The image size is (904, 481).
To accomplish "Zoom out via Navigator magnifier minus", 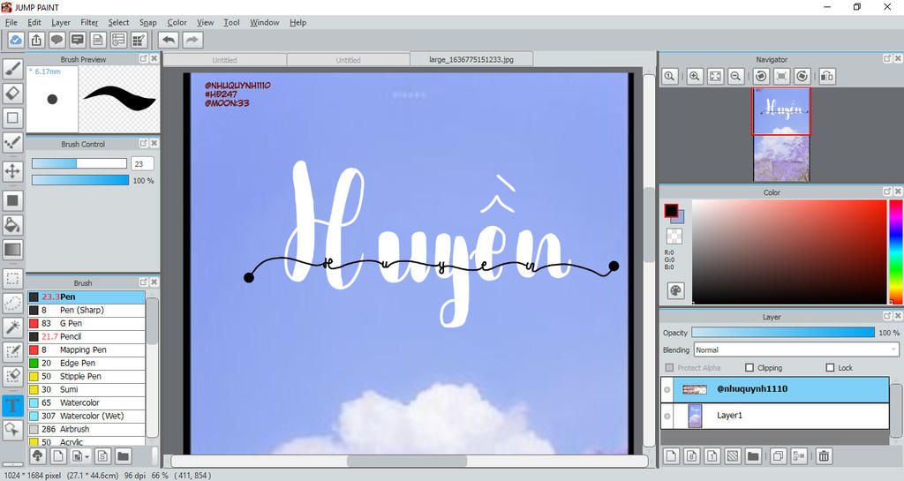I will click(735, 76).
